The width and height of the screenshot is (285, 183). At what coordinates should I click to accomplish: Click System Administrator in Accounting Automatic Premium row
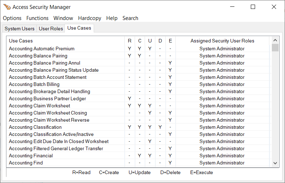(222, 49)
